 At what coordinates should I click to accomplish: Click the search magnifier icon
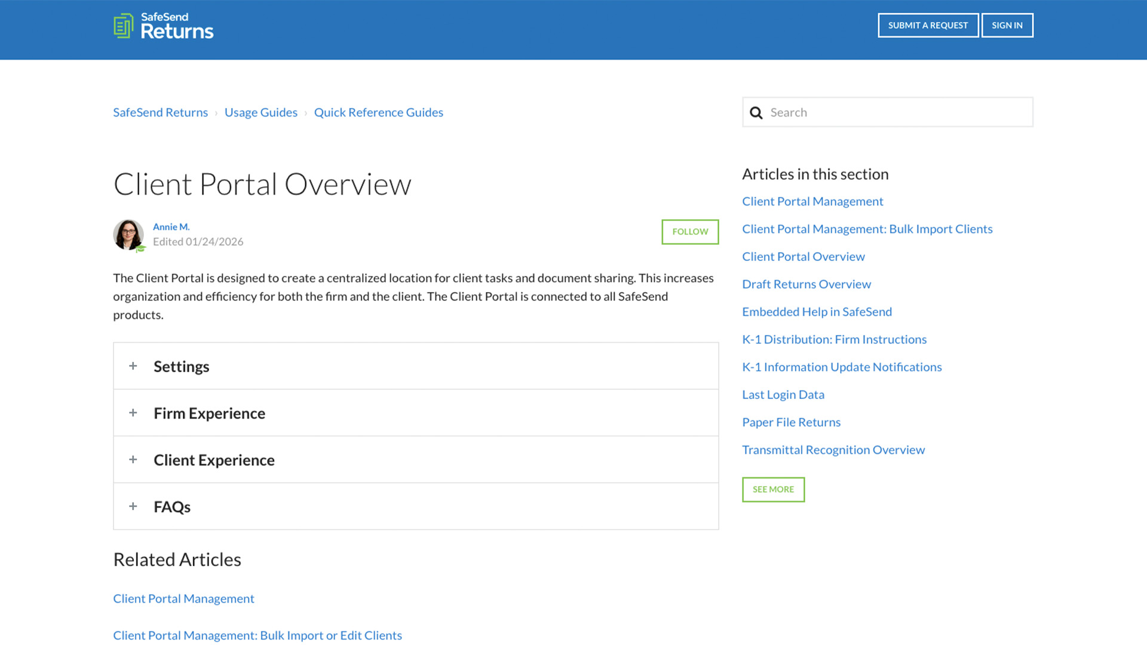756,113
